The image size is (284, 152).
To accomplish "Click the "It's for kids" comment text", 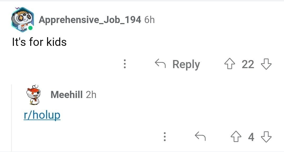I will pyautogui.click(x=39, y=42).
